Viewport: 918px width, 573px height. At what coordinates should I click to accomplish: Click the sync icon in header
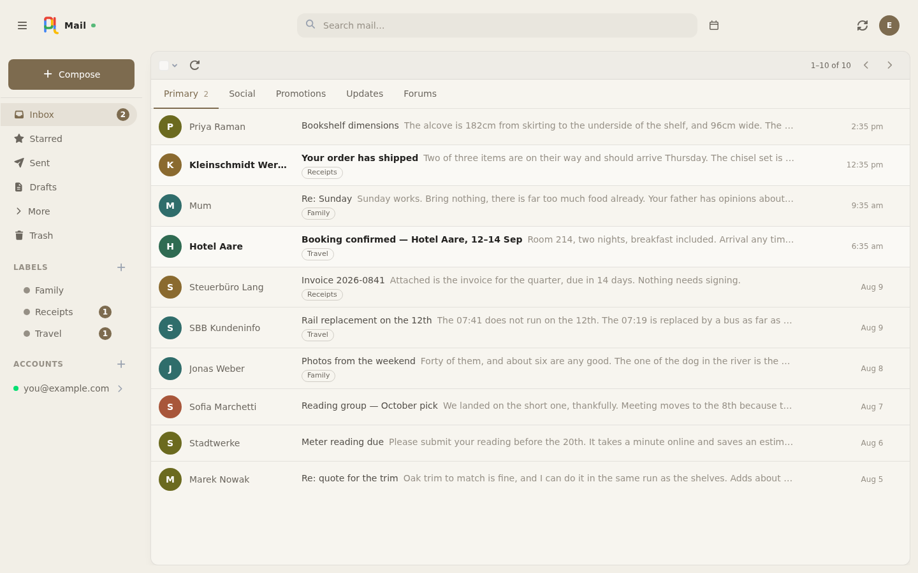click(863, 25)
